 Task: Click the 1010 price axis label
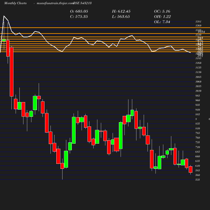click(198, 91)
